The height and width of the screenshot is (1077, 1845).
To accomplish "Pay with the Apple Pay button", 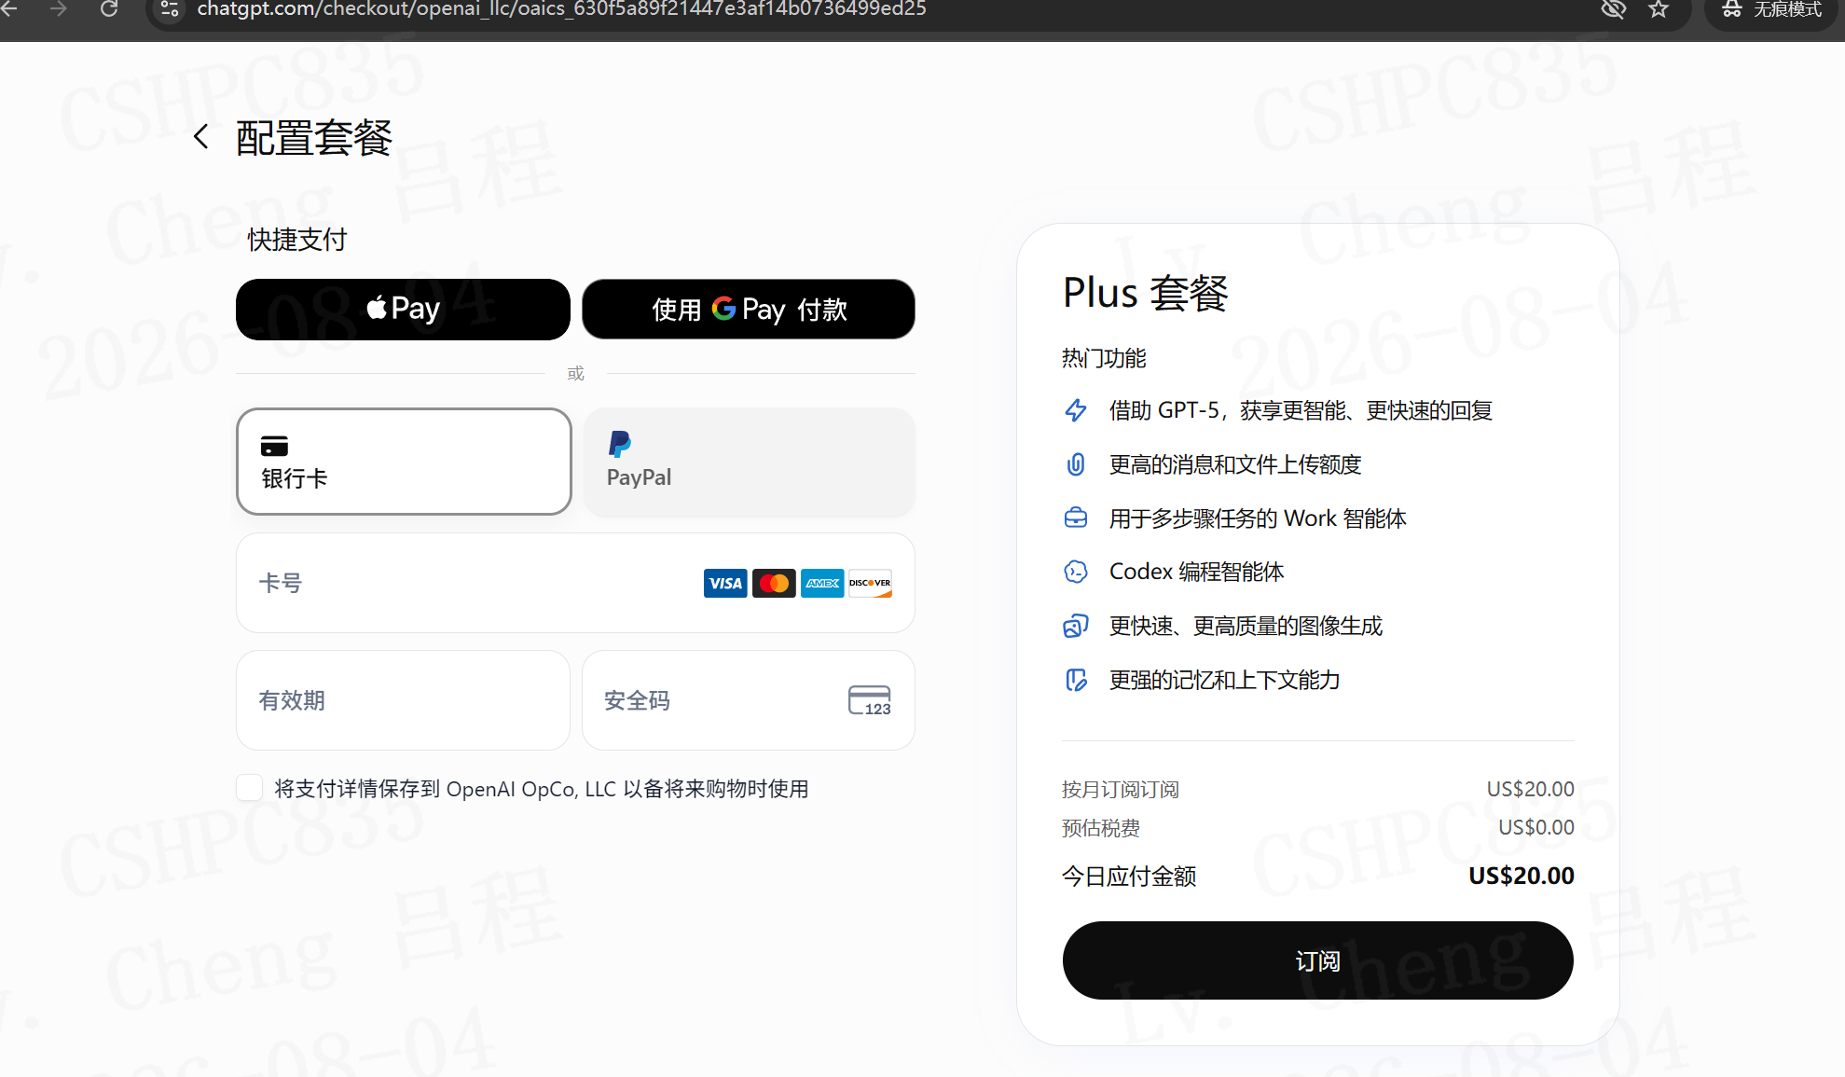I will (403, 309).
